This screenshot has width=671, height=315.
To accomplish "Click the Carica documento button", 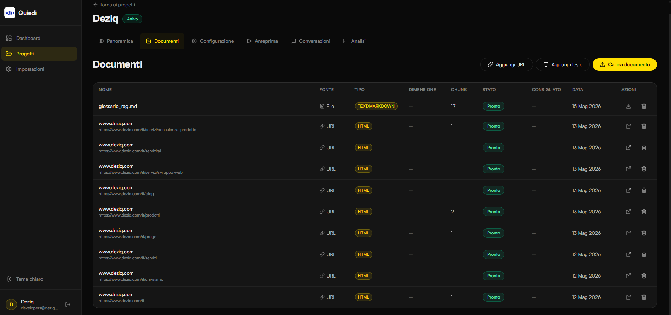I will [625, 64].
